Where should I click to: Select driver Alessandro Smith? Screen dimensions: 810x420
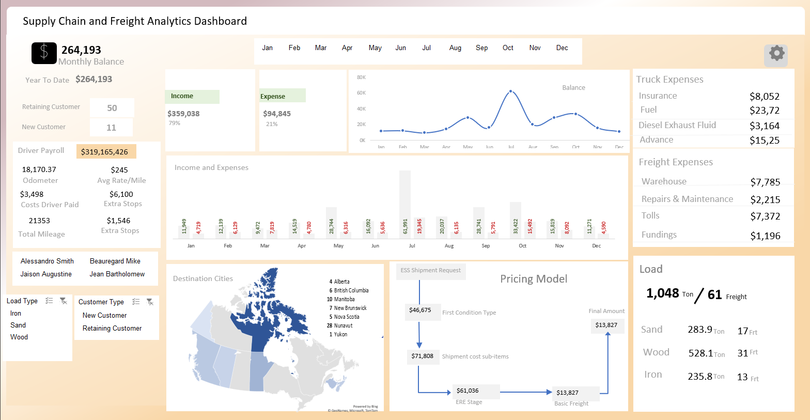pos(47,261)
